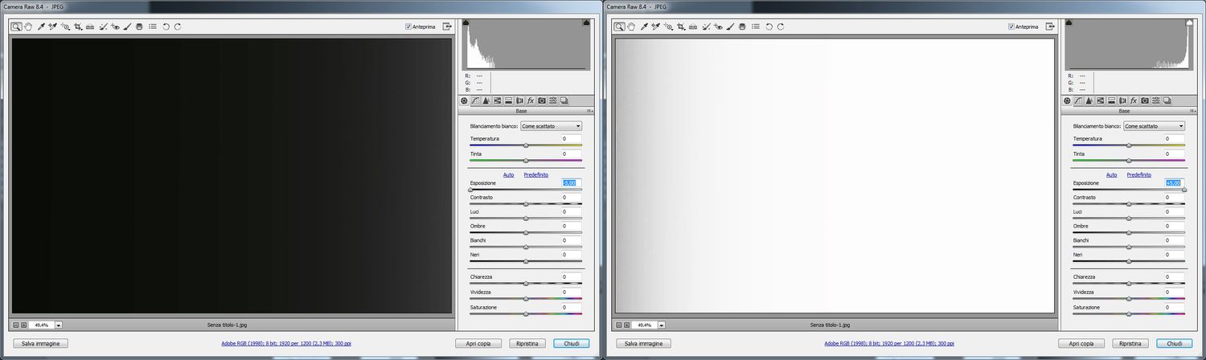The height and width of the screenshot is (360, 1206).
Task: Choose Red Eye Removal tool in right window
Action: 718,27
